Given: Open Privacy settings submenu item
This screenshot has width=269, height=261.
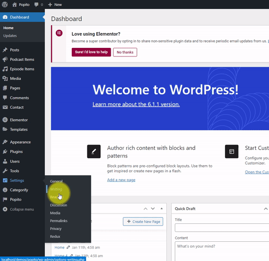Looking at the screenshot, I should click(56, 229).
